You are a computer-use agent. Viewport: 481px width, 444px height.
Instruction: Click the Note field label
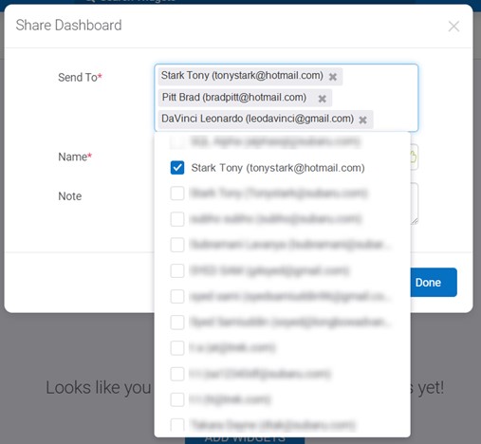[70, 196]
